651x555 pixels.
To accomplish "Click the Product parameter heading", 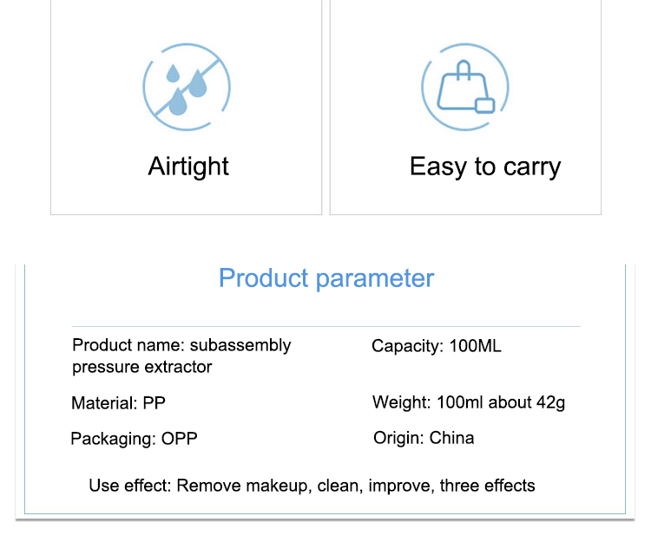I will 326,277.
